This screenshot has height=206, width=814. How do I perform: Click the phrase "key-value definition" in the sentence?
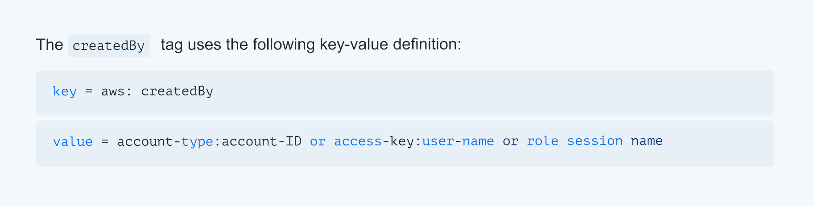point(389,45)
